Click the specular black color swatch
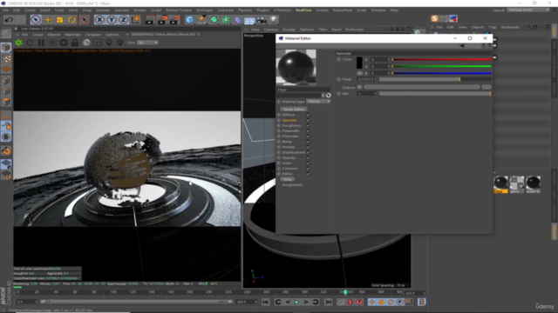 point(359,63)
